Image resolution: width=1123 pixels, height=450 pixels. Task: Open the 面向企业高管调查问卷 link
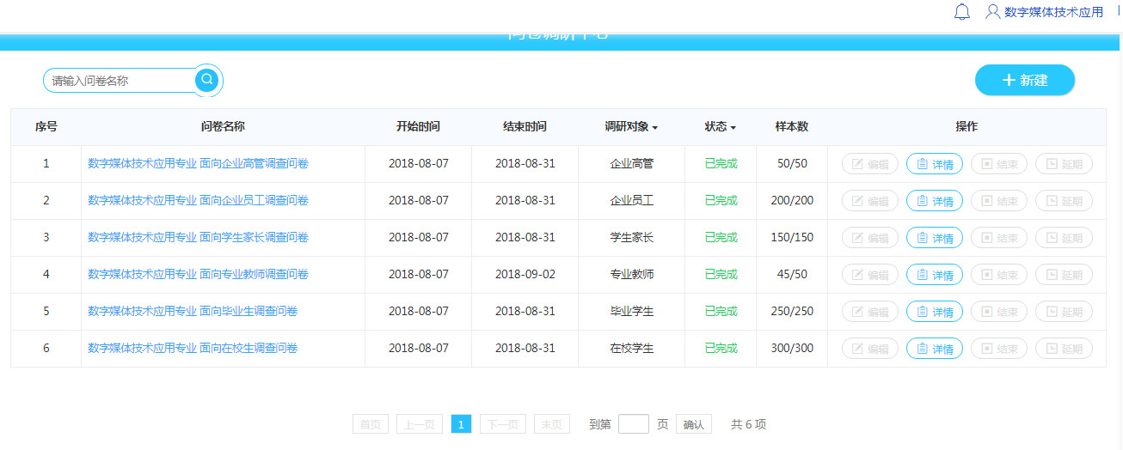pos(198,164)
